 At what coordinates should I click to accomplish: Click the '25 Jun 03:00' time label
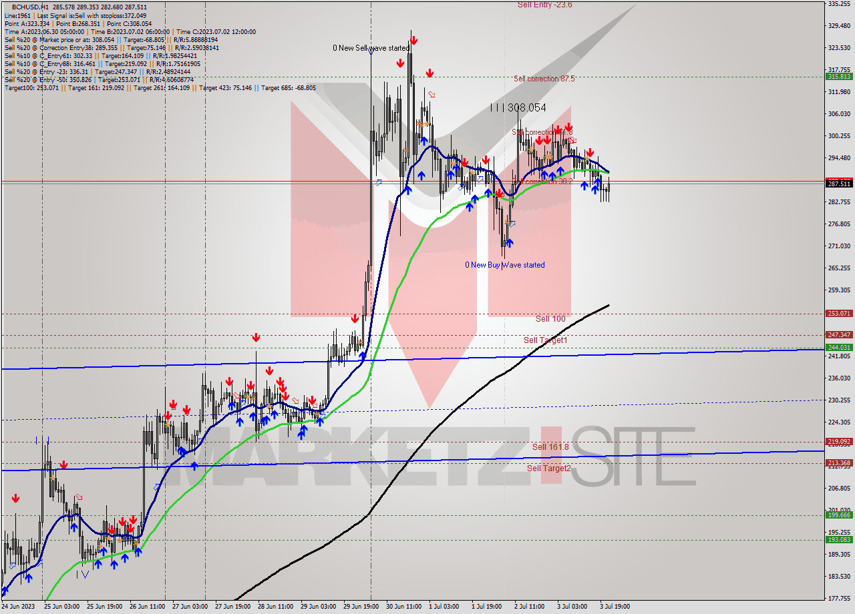(x=61, y=607)
